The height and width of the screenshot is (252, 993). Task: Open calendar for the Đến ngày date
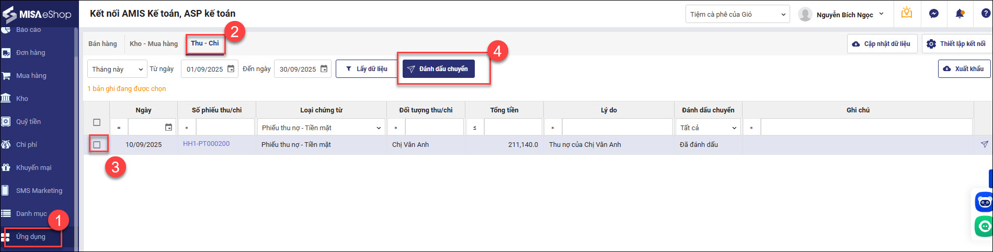(x=324, y=69)
